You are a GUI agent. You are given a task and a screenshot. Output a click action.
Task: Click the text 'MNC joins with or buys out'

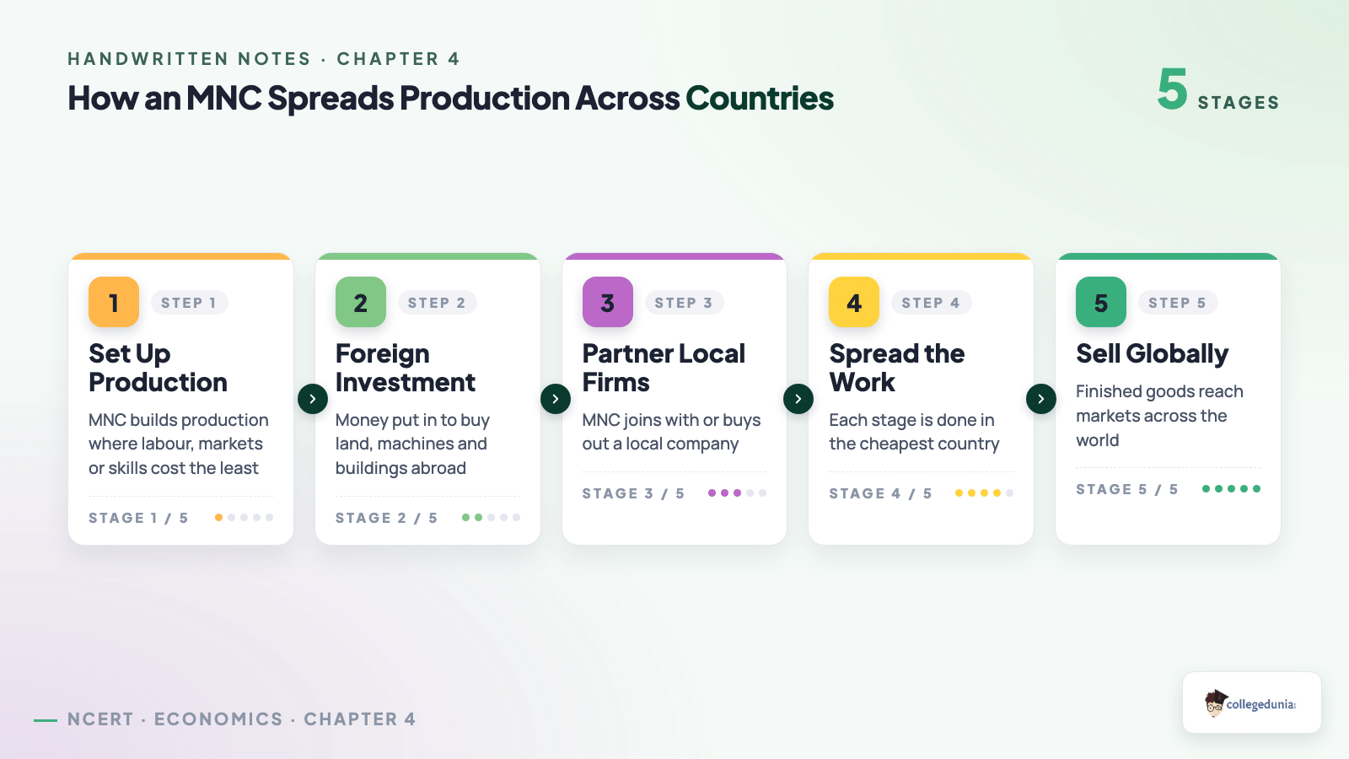coord(671,432)
